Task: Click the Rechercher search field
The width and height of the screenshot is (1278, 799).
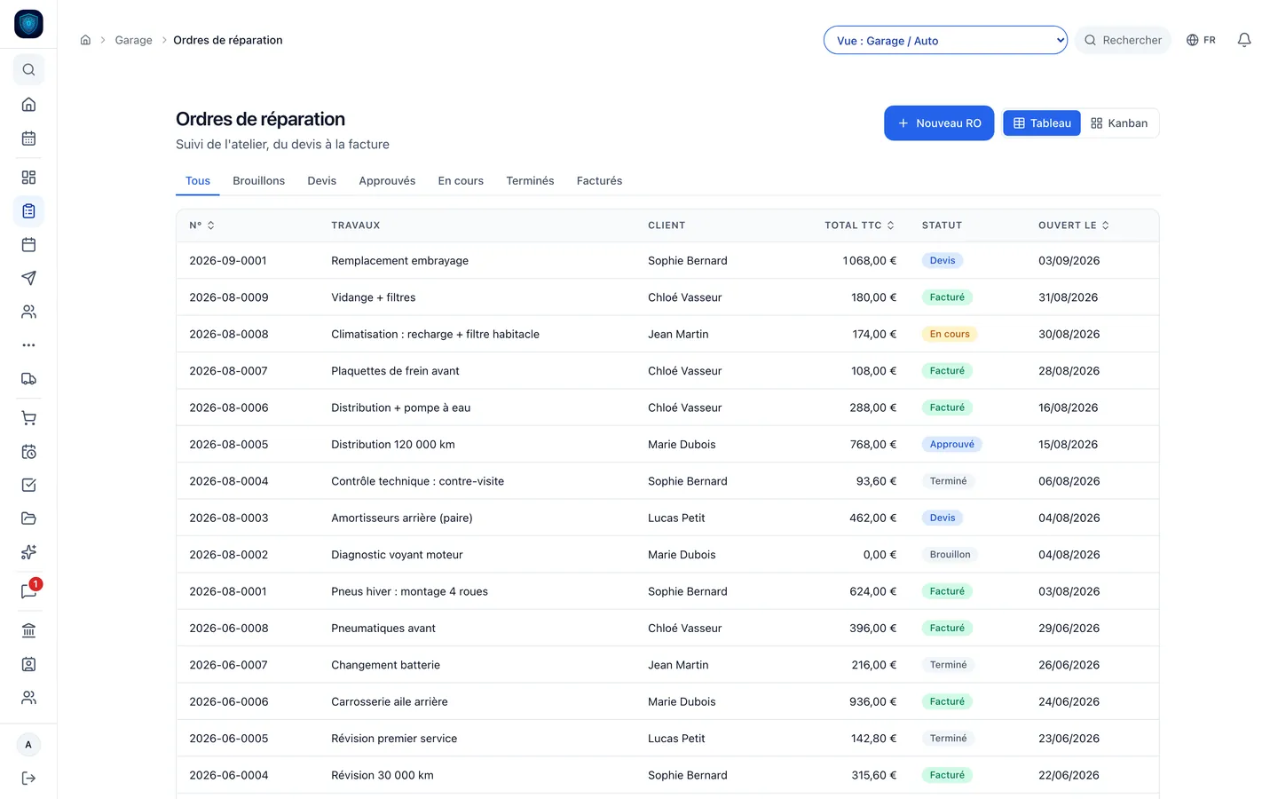Action: (x=1123, y=40)
